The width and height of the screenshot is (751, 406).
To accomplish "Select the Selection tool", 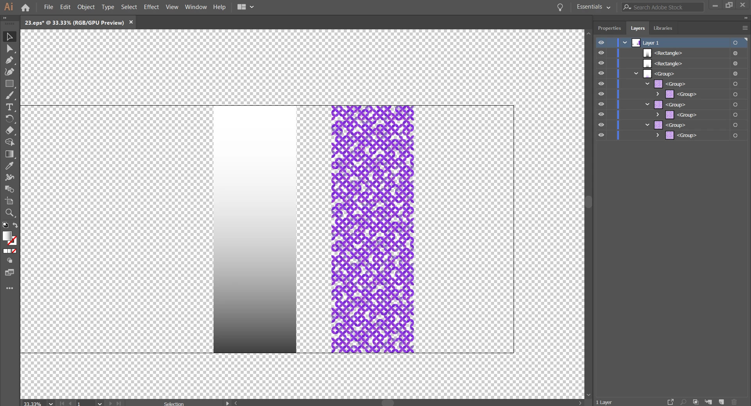I will (9, 37).
